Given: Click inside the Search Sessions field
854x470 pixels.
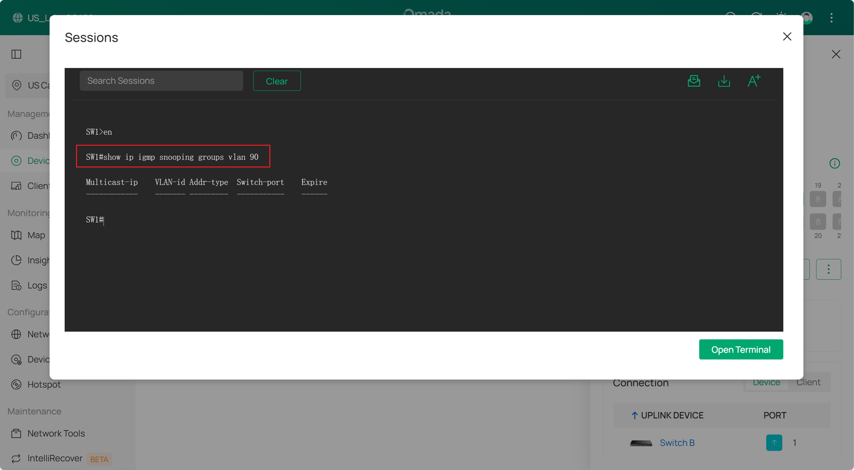Looking at the screenshot, I should (161, 80).
